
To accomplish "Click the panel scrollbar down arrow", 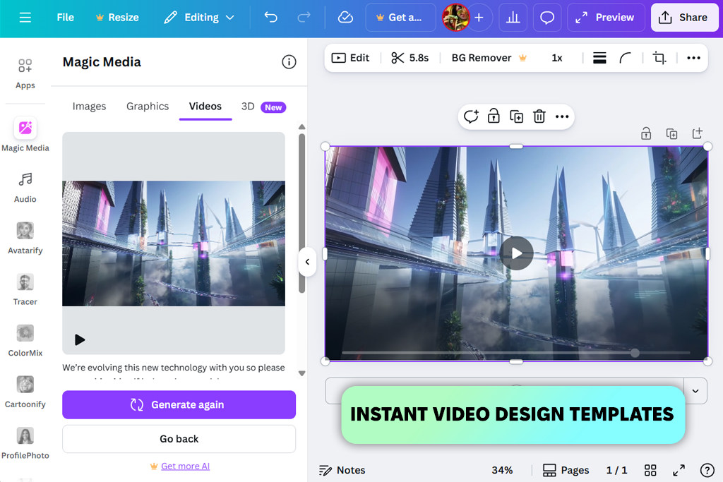I will click(x=301, y=373).
